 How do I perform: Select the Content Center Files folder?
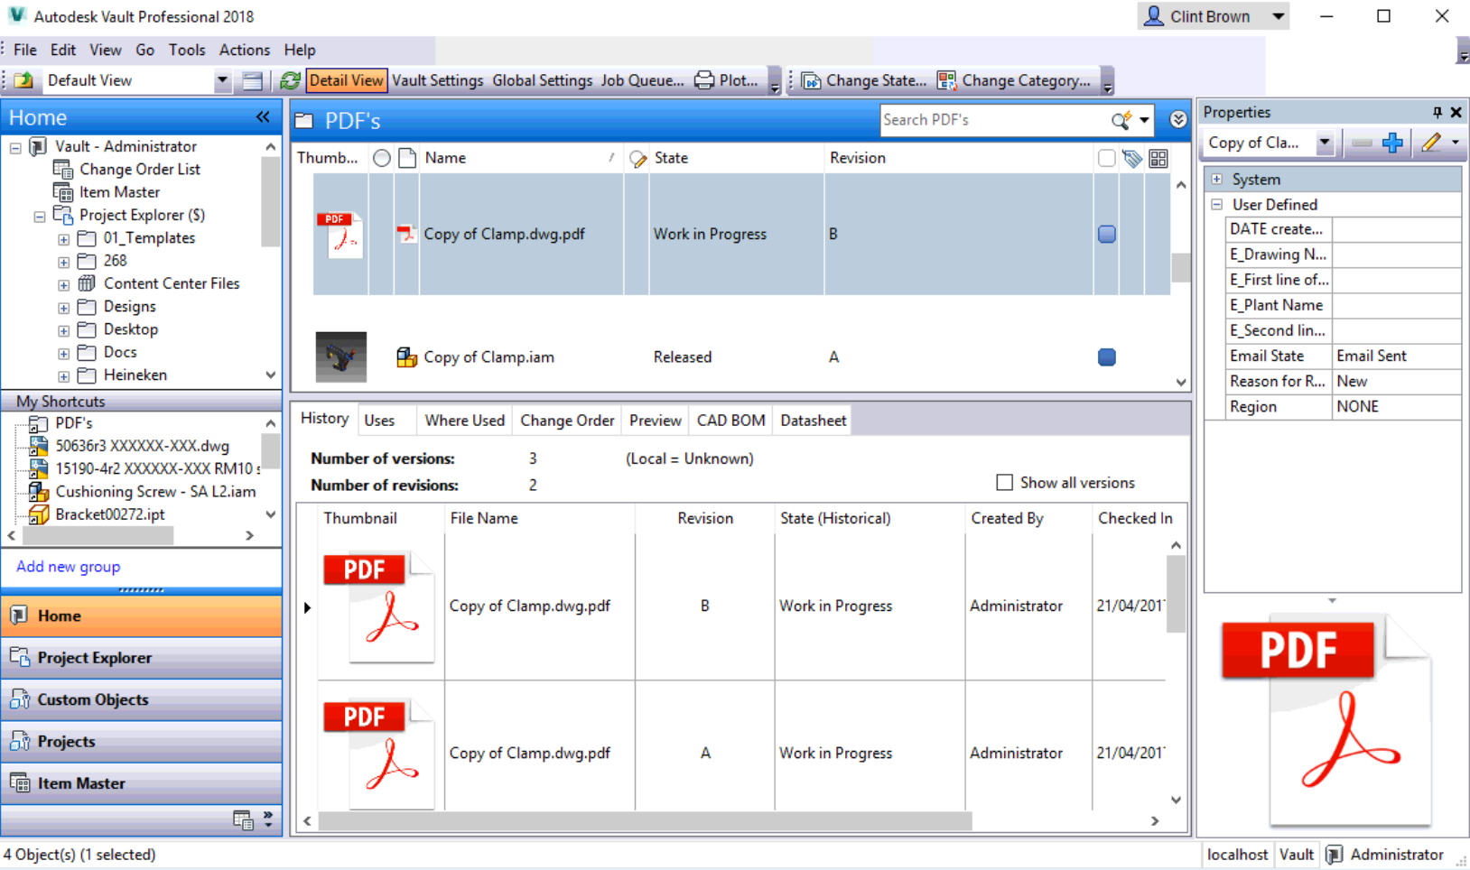pyautogui.click(x=172, y=283)
